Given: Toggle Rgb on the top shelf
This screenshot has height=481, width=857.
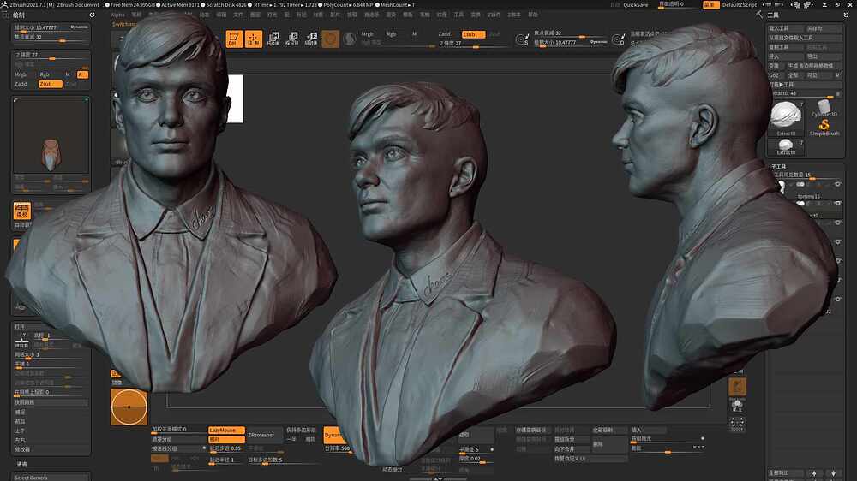Looking at the screenshot, I should click(392, 34).
